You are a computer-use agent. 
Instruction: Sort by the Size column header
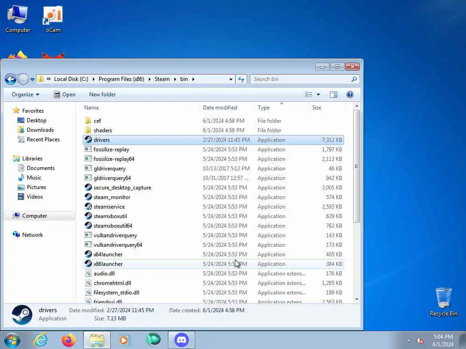(x=317, y=107)
